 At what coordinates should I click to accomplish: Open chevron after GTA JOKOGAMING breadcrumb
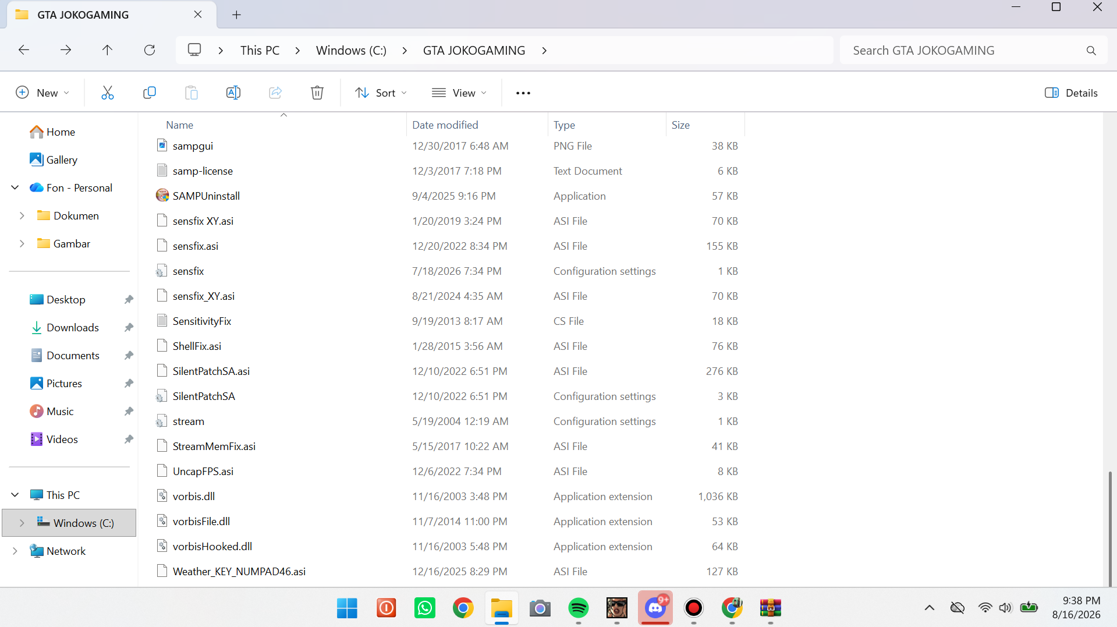544,51
